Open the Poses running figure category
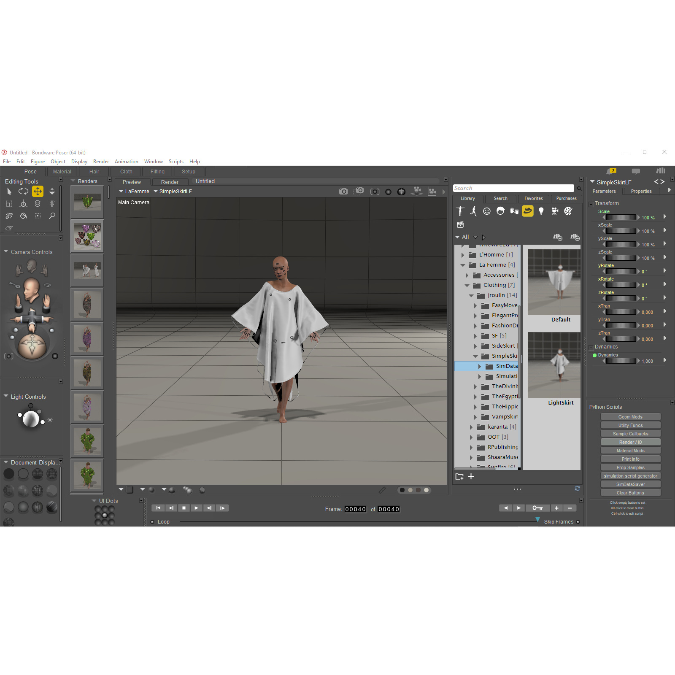This screenshot has width=675, height=675. pos(473,211)
